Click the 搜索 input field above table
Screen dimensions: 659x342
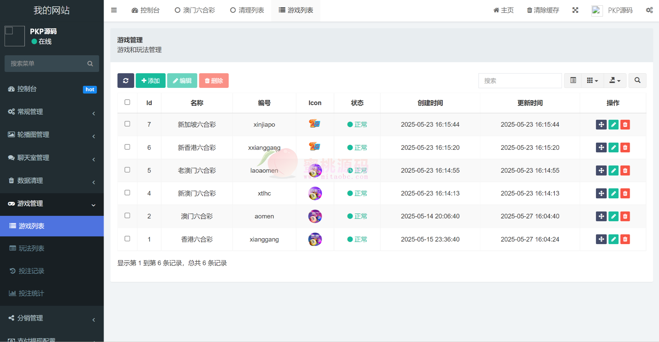click(520, 81)
